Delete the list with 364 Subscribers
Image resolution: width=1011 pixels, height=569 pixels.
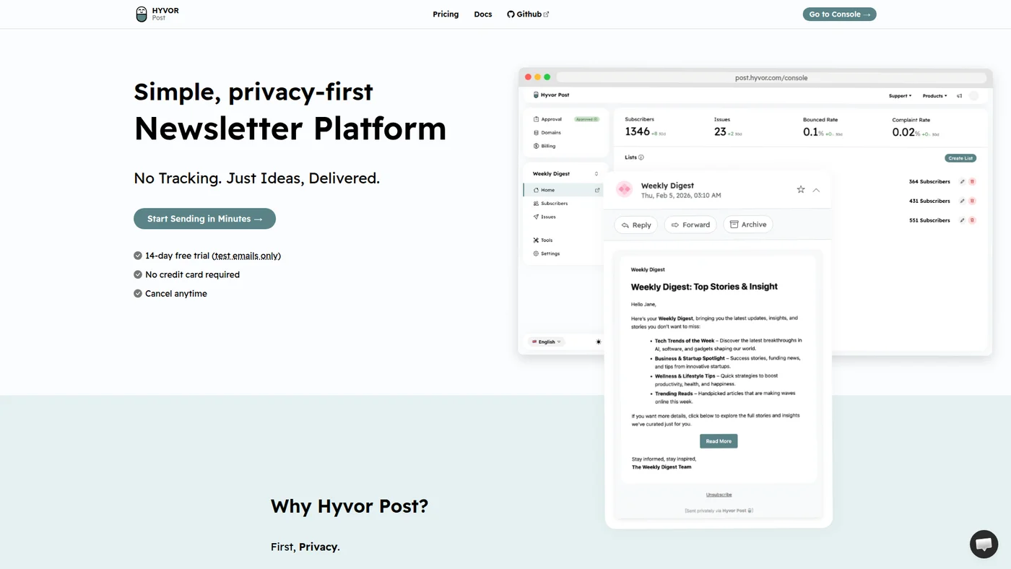click(972, 182)
